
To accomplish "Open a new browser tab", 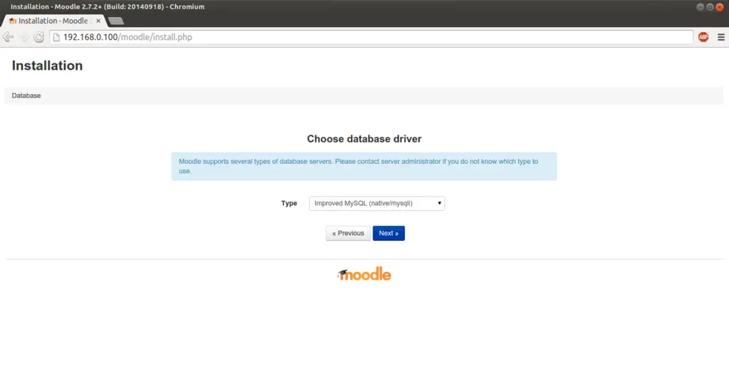I will click(116, 21).
